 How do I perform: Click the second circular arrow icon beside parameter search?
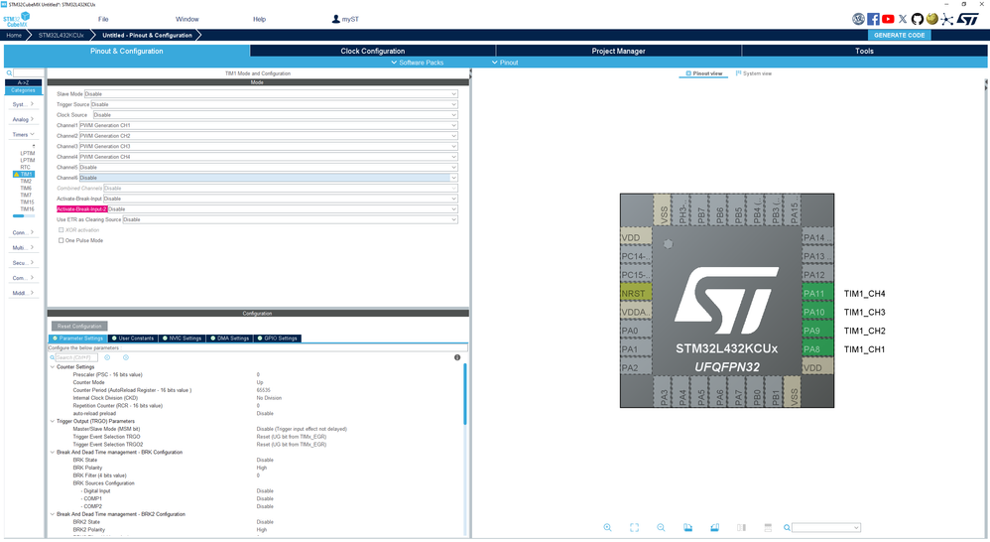(x=126, y=357)
